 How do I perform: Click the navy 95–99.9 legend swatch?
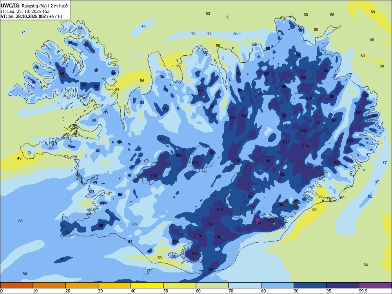click(x=343, y=285)
